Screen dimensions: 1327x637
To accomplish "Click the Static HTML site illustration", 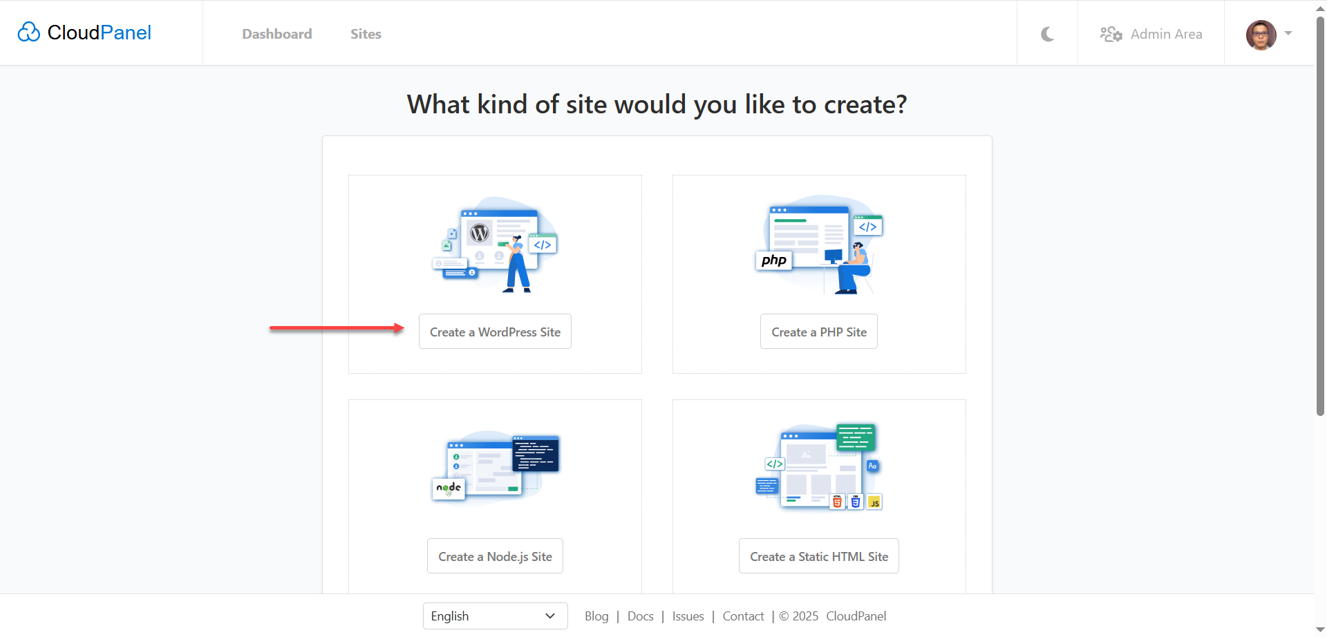I will tap(819, 468).
